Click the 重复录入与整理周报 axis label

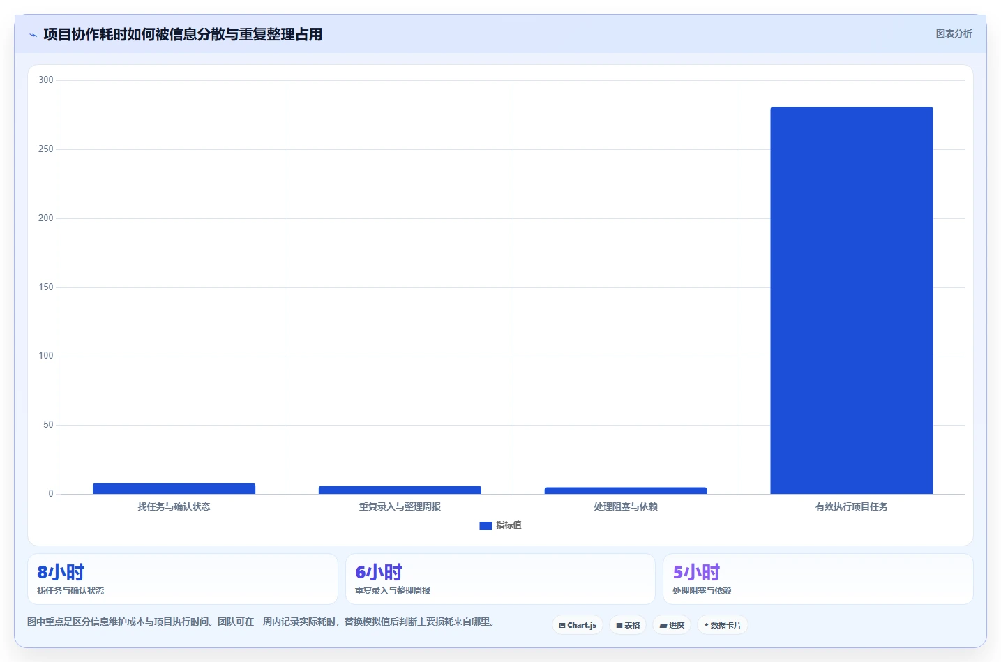[400, 506]
